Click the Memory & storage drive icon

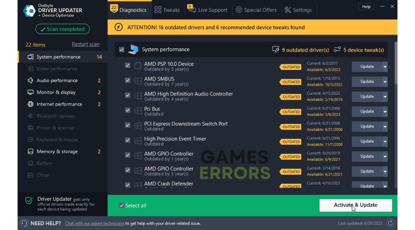click(x=30, y=151)
